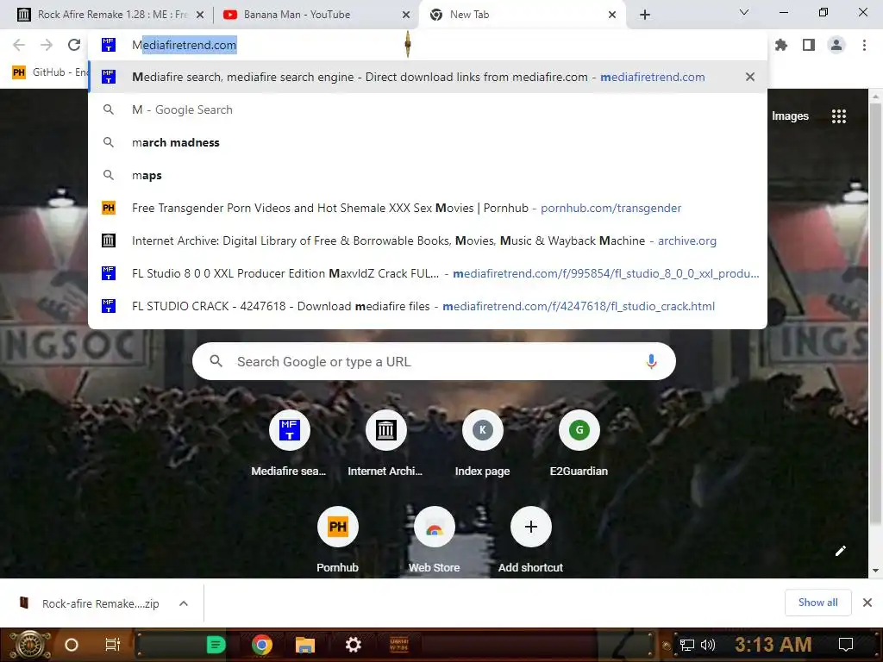Choose the march madness suggestion

(x=428, y=142)
